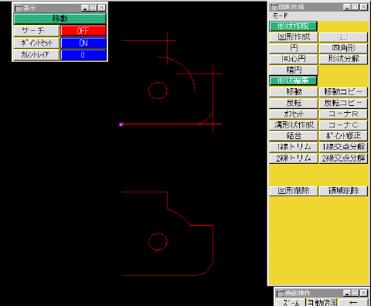Click the magenta start point on the line
This screenshot has width=371, height=306.
click(x=121, y=124)
